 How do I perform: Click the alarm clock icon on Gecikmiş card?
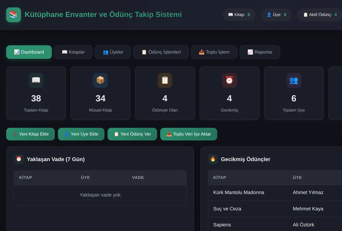229,80
